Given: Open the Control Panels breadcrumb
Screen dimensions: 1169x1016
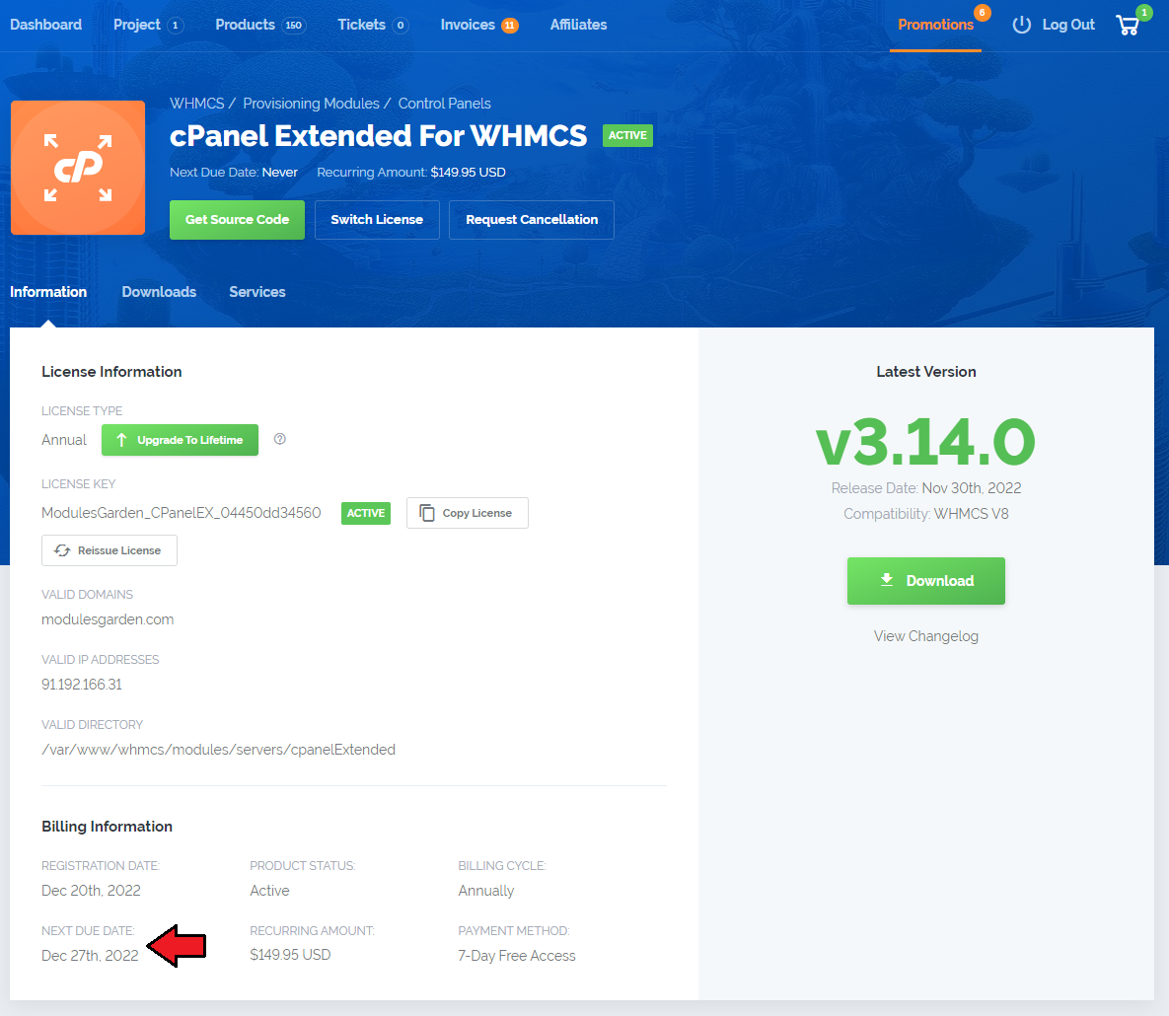Looking at the screenshot, I should click(444, 104).
